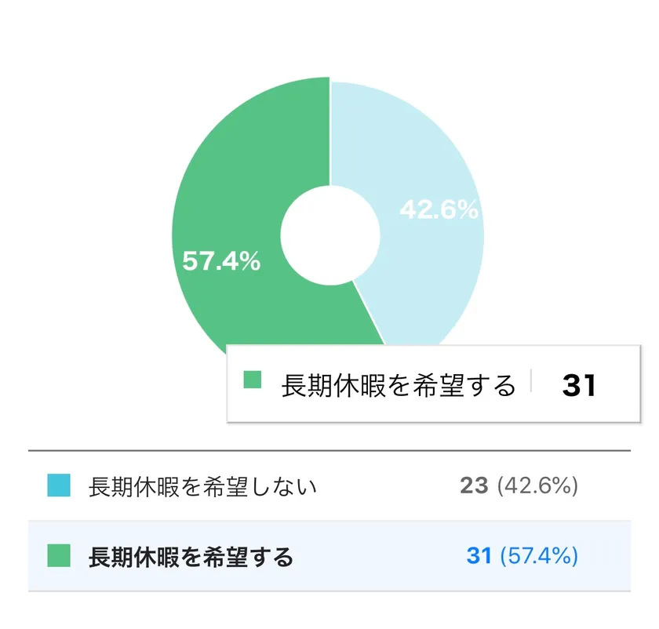Click the blue count 31 in the legend
Screen dimensions: 659x629
[479, 556]
